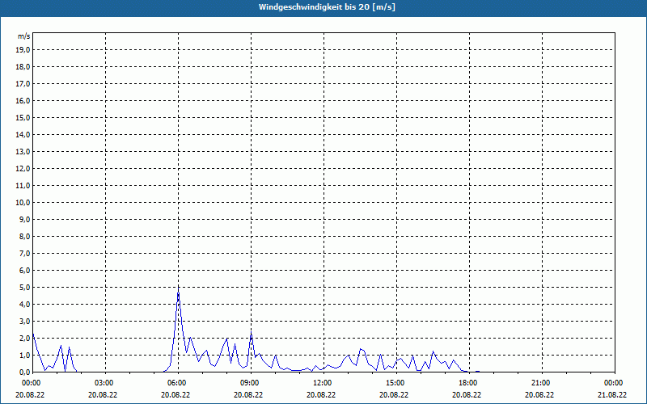
Task: Click the "12,0" y-axis value
Action: pyautogui.click(x=23, y=168)
